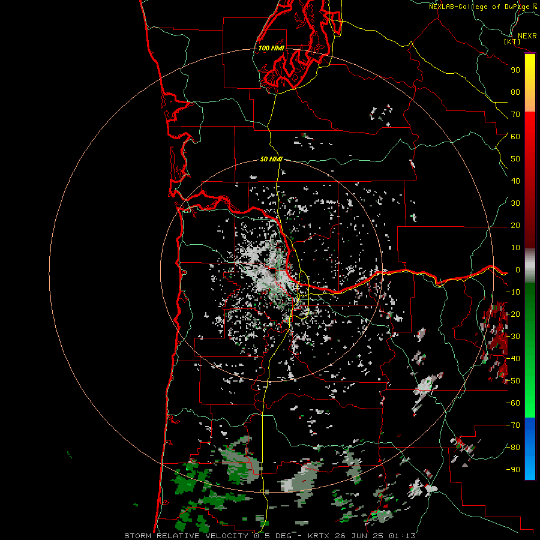Click the "NEXLAB-College of DuPage" header text
The height and width of the screenshot is (540, 540).
pos(479,7)
